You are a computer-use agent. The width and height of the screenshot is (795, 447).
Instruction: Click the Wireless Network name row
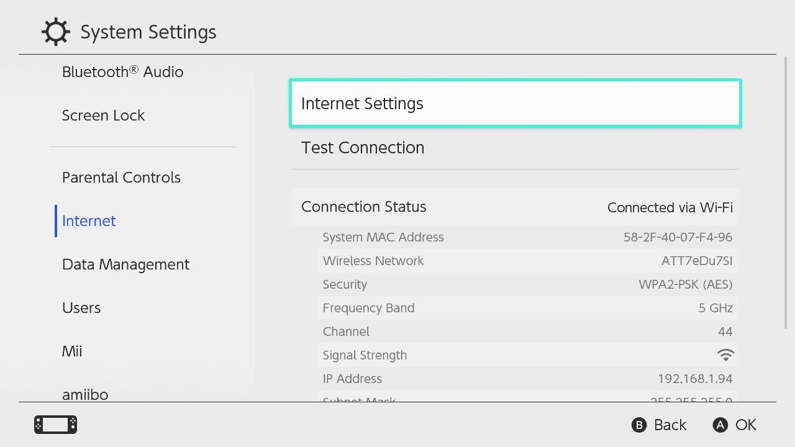click(528, 261)
